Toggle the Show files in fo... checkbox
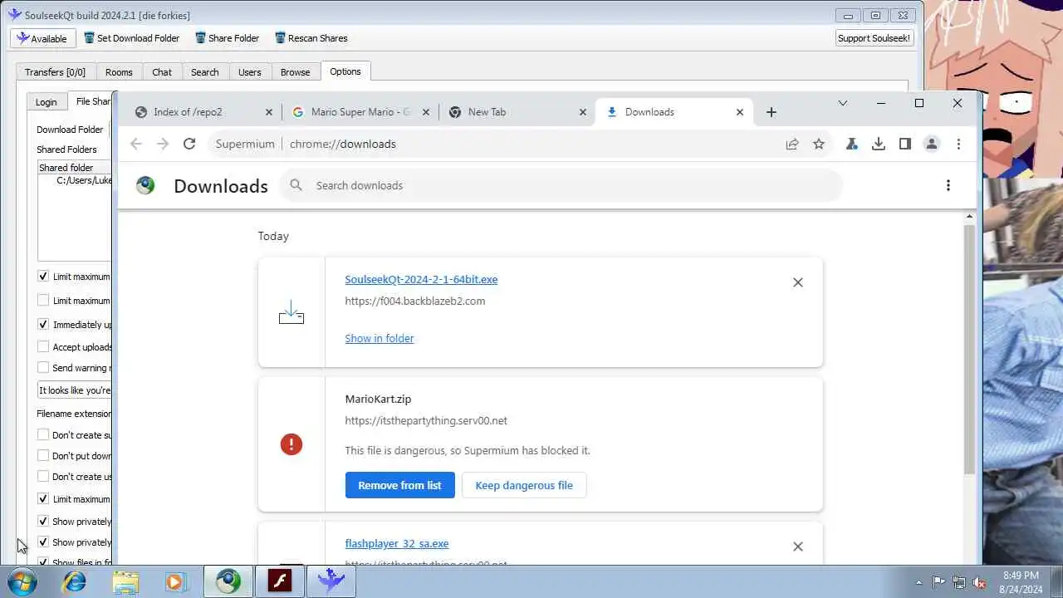 [x=43, y=562]
